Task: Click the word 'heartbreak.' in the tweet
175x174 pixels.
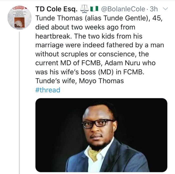Action: (53, 36)
